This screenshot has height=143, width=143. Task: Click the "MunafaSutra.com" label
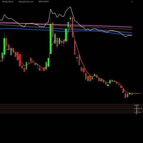point(26,2)
